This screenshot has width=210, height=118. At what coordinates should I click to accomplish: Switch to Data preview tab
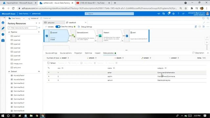(x=108, y=53)
